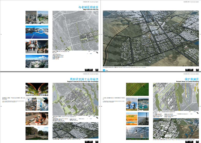Open the atrium with trees and red roof photo
Viewport: 201px width, 143px height.
coord(37,89)
